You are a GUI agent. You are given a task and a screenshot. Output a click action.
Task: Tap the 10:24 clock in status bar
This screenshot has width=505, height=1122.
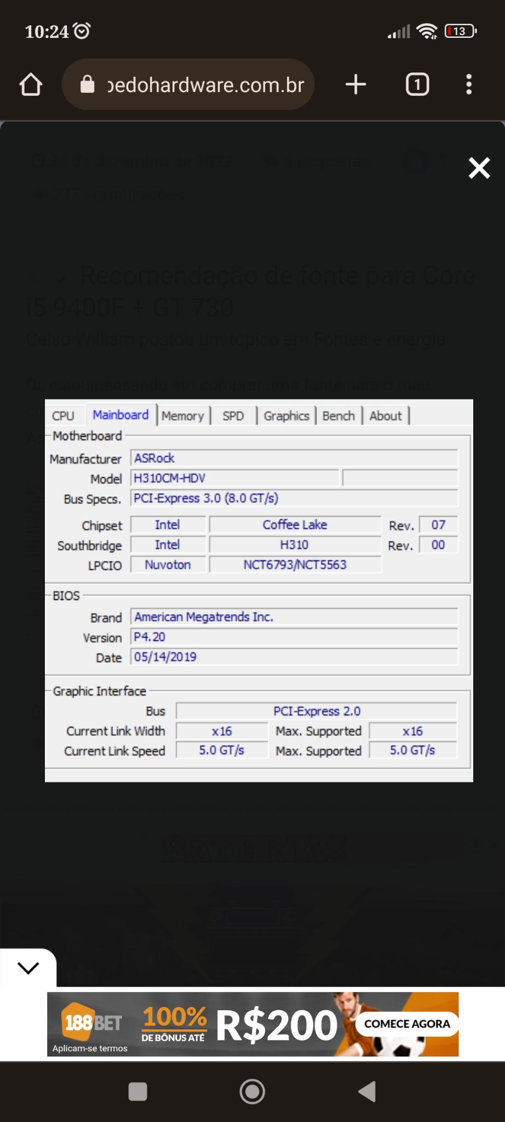(x=47, y=32)
